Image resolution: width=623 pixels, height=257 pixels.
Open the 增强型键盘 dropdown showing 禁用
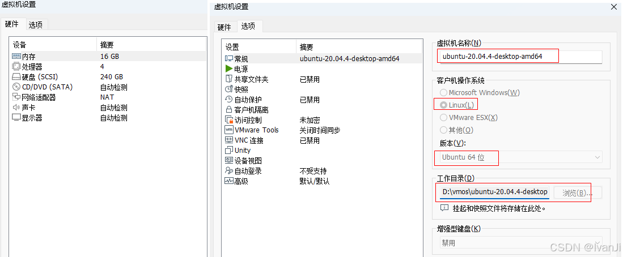point(520,243)
